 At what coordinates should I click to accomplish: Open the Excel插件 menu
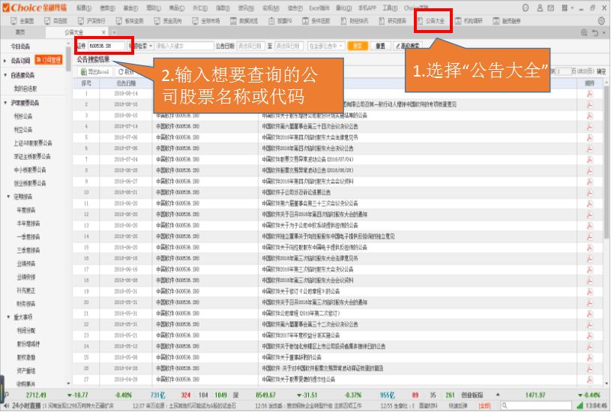pyautogui.click(x=319, y=8)
